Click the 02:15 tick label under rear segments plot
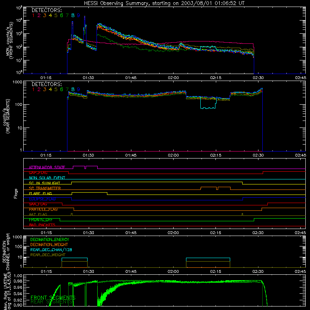The image size is (310, 310). (x=216, y=155)
